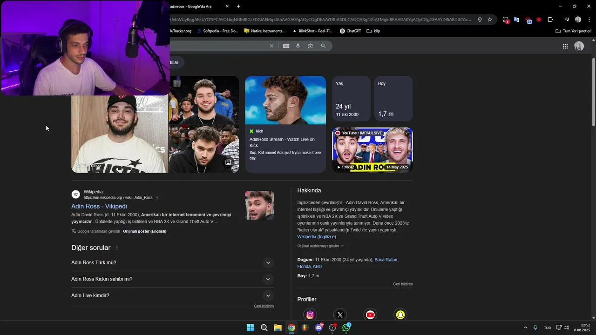Open the Google apps grid

(565, 46)
